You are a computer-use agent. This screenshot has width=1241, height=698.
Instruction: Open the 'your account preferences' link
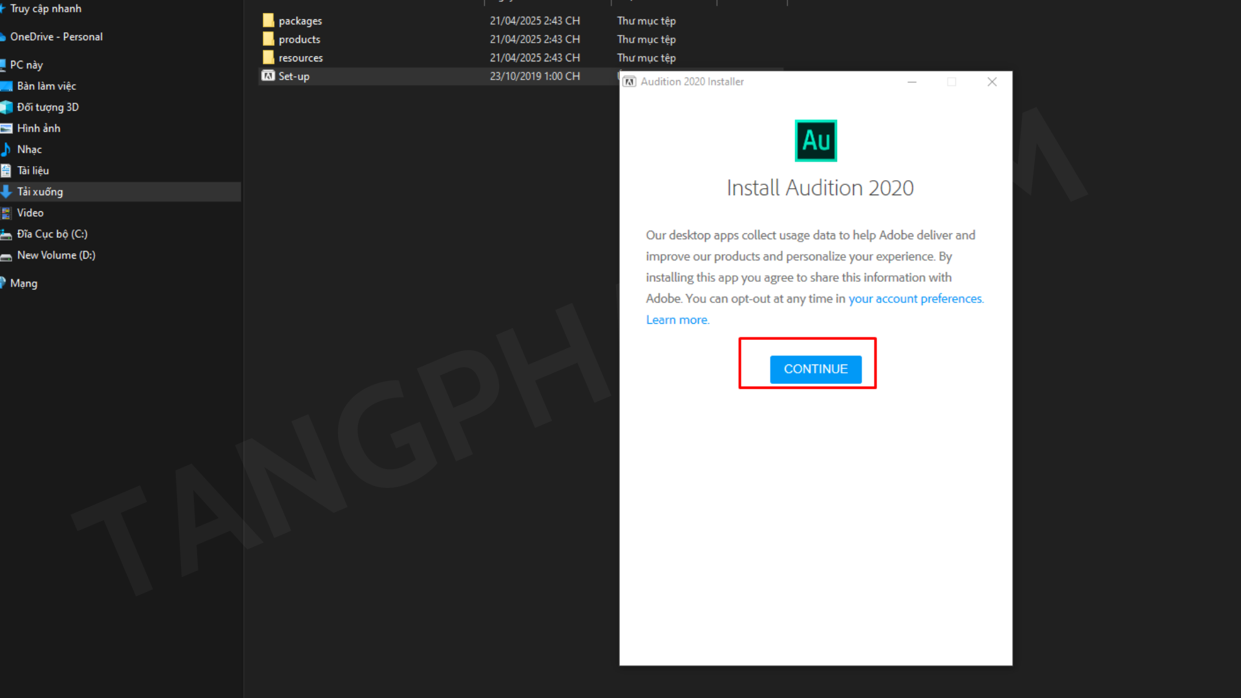coord(915,299)
